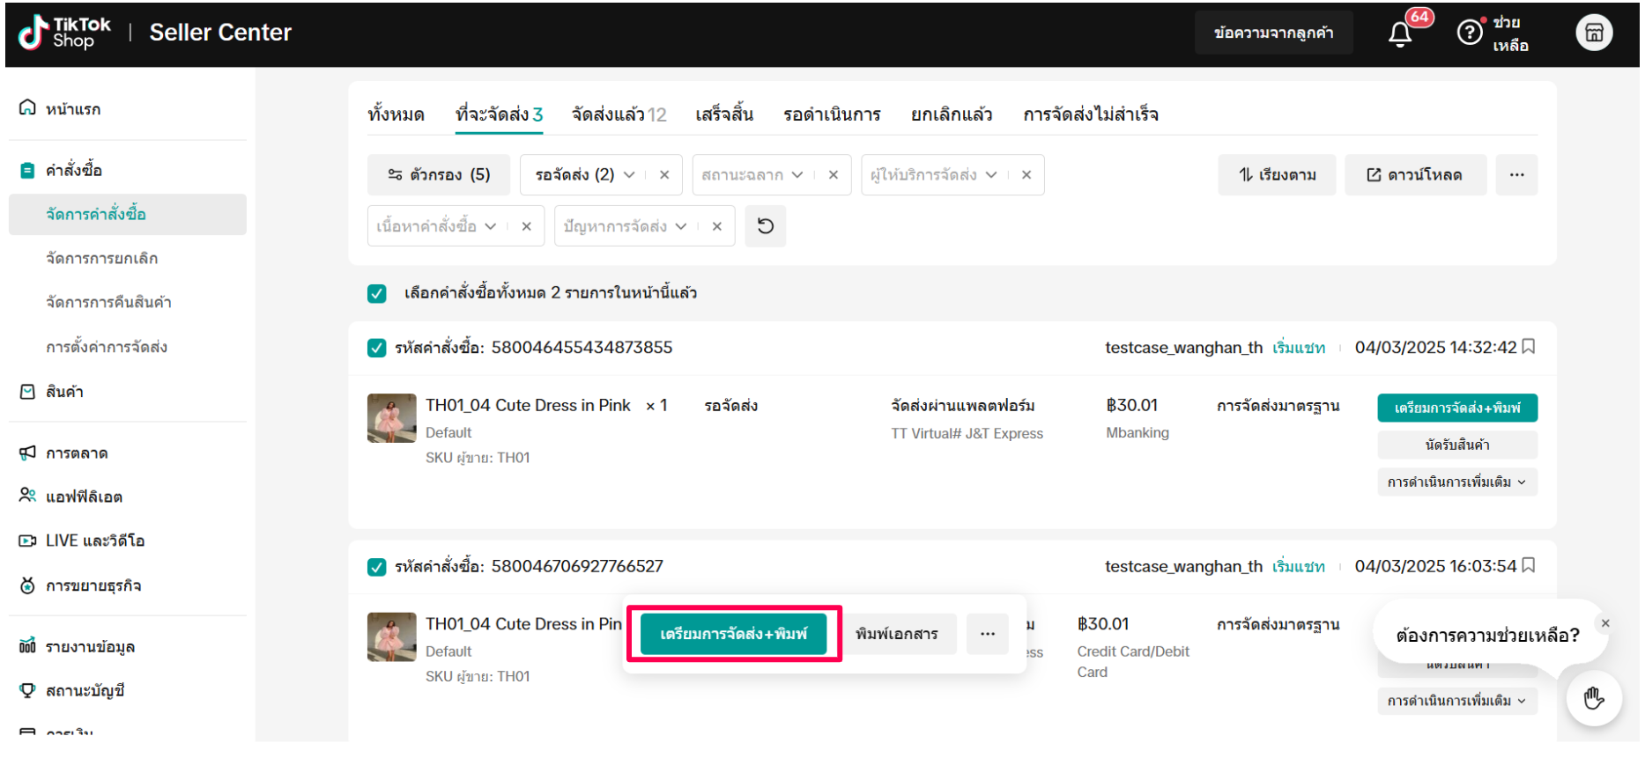Click the พิมพ์เอกสาร print documents button
1645x780 pixels.
(x=896, y=634)
